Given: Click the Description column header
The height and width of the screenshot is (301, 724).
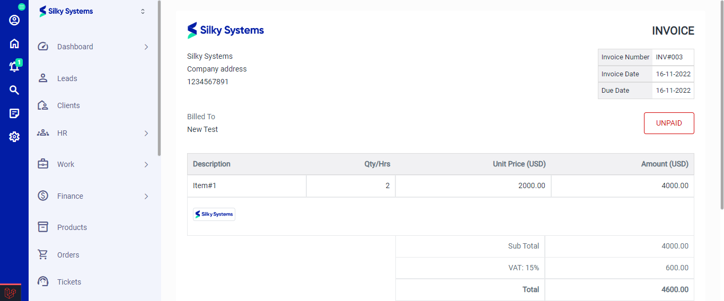Looking at the screenshot, I should [211, 164].
